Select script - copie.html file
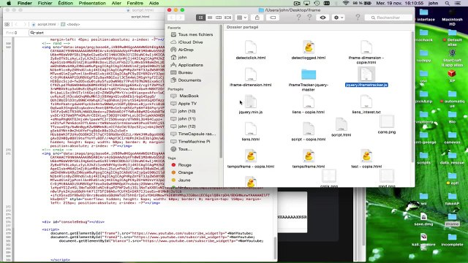 tap(309, 131)
